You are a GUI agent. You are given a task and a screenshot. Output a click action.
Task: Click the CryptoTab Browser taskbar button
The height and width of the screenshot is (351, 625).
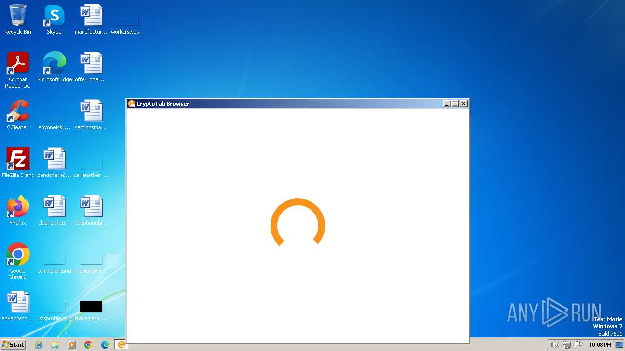tap(120, 345)
